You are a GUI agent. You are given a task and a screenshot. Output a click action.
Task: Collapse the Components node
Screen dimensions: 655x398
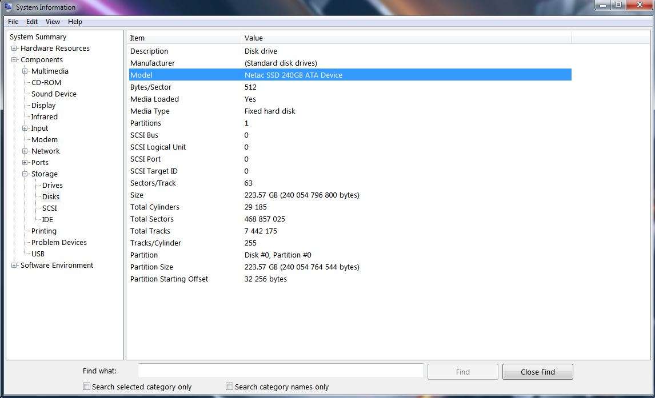[13, 59]
